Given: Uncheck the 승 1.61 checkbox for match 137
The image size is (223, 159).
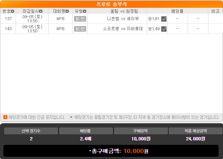Looking at the screenshot, I should click(164, 19).
